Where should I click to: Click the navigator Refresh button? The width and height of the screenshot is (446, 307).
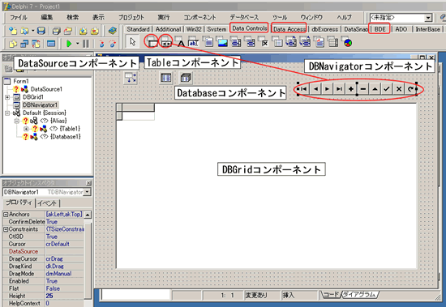410,89
